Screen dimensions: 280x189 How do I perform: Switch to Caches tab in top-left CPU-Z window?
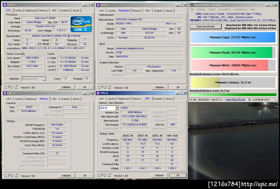pos(18,10)
